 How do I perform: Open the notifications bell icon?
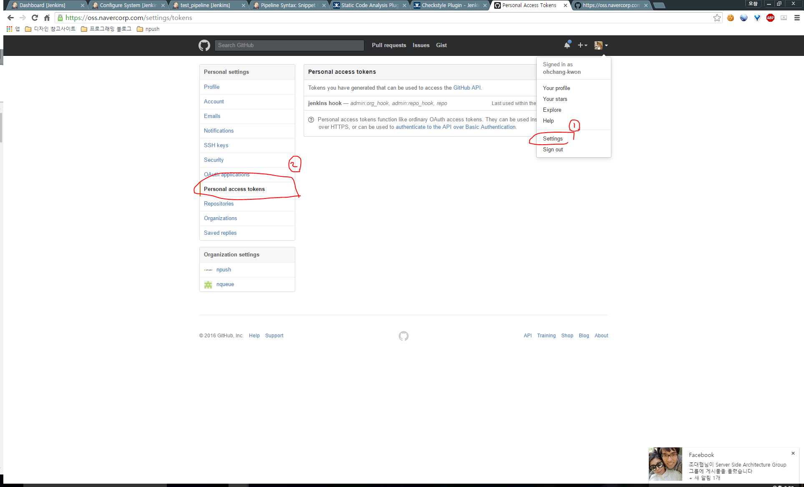point(567,45)
